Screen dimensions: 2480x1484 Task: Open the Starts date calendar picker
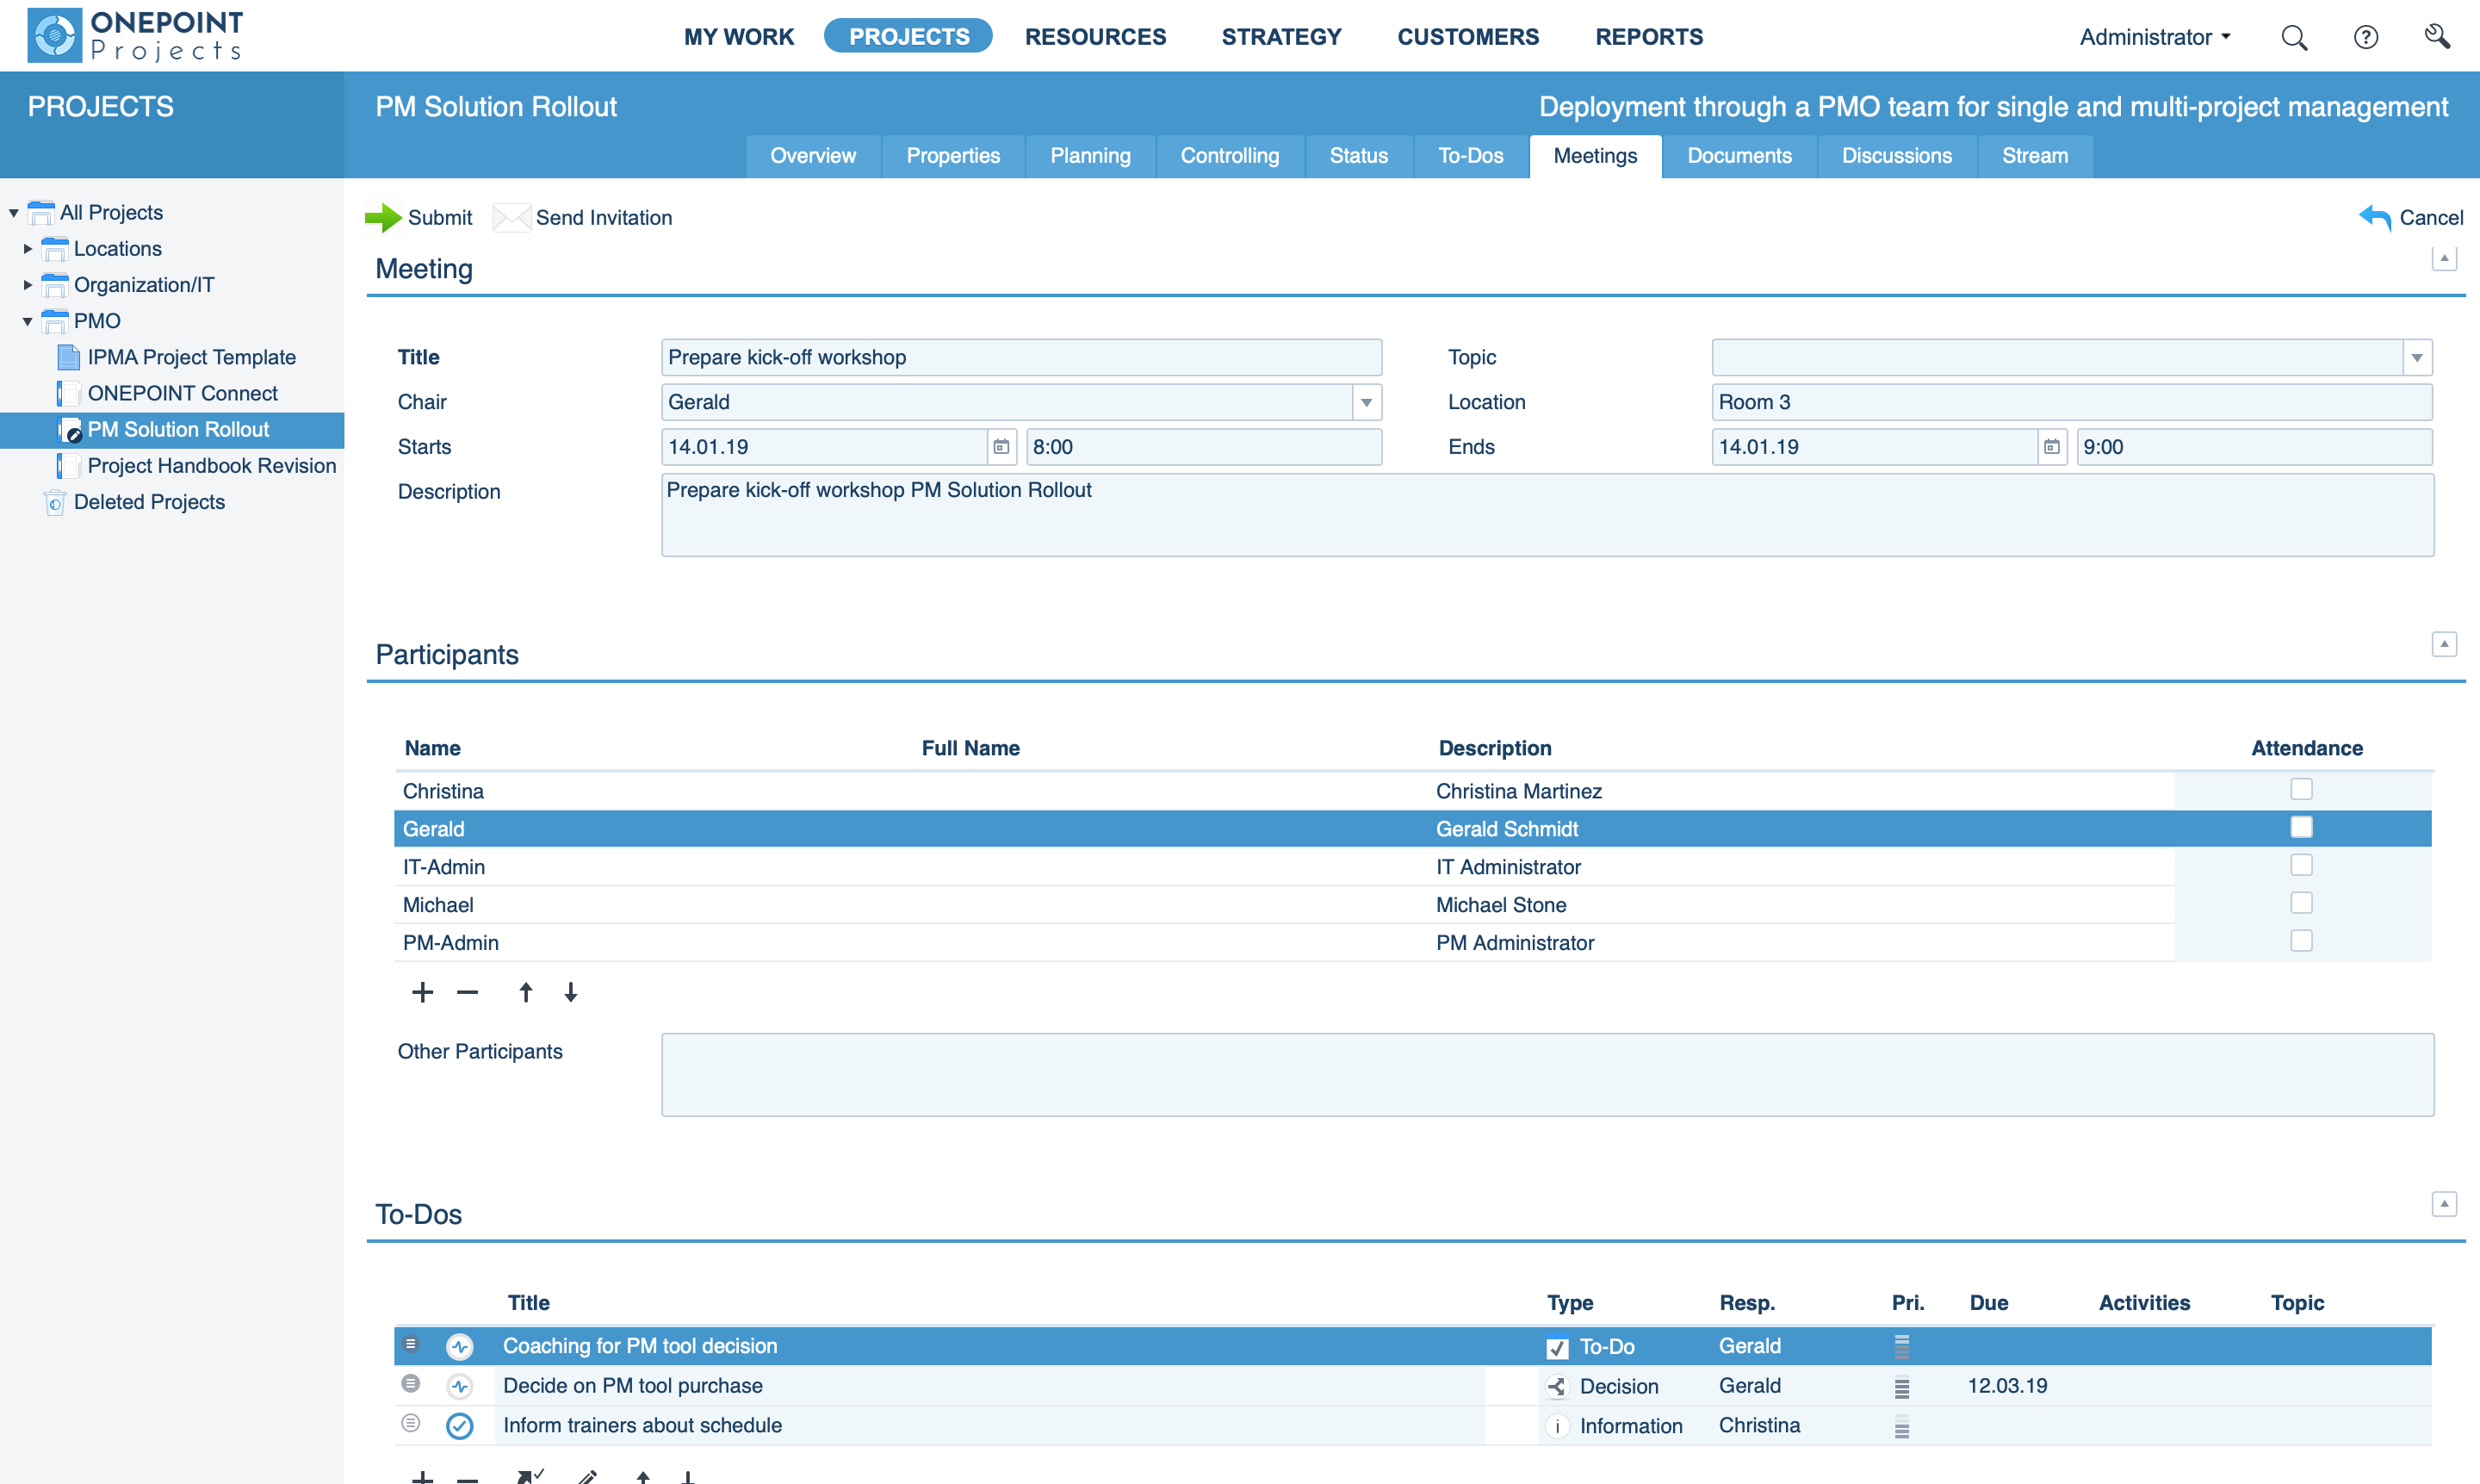pyautogui.click(x=1001, y=447)
